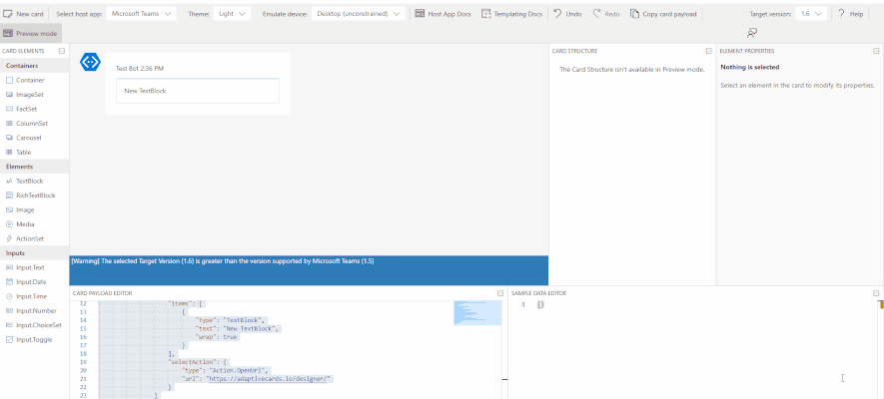Select the Media element icon
This screenshot has width=884, height=399.
click(x=9, y=224)
